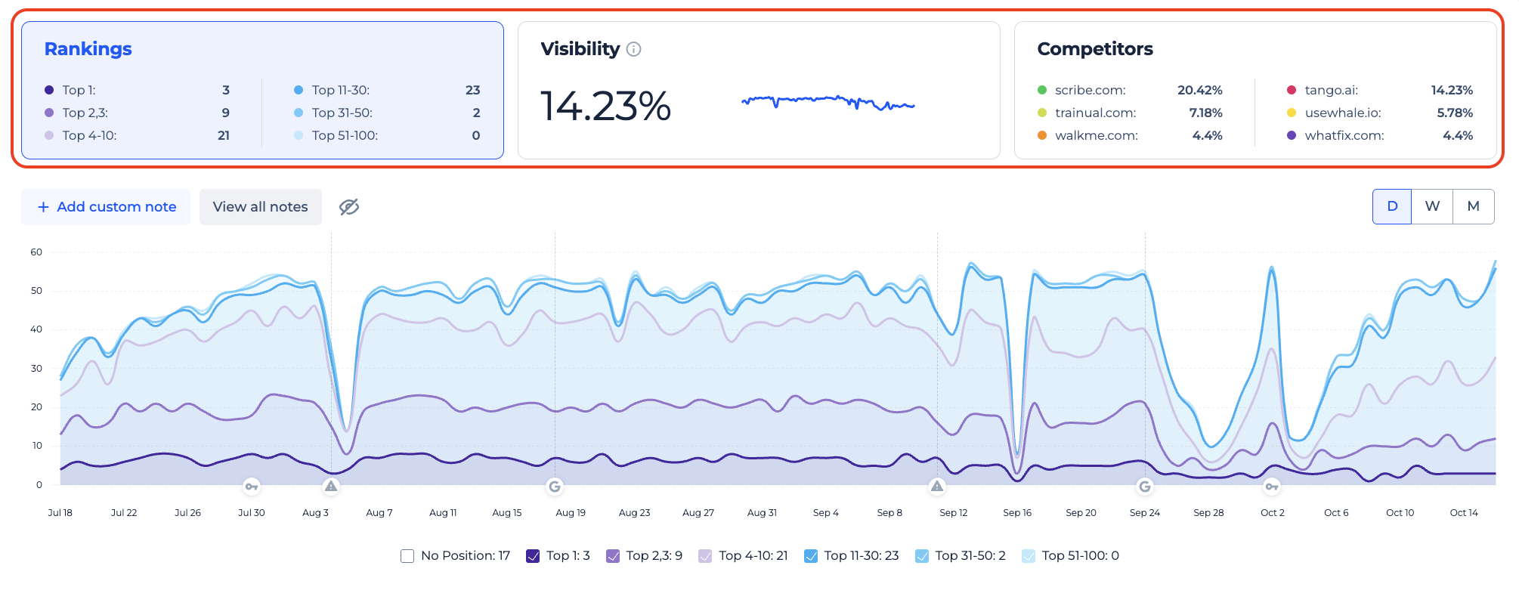Viewport: 1519px width, 612px height.
Task: Click the 14.23% visibility value
Action: [x=605, y=106]
